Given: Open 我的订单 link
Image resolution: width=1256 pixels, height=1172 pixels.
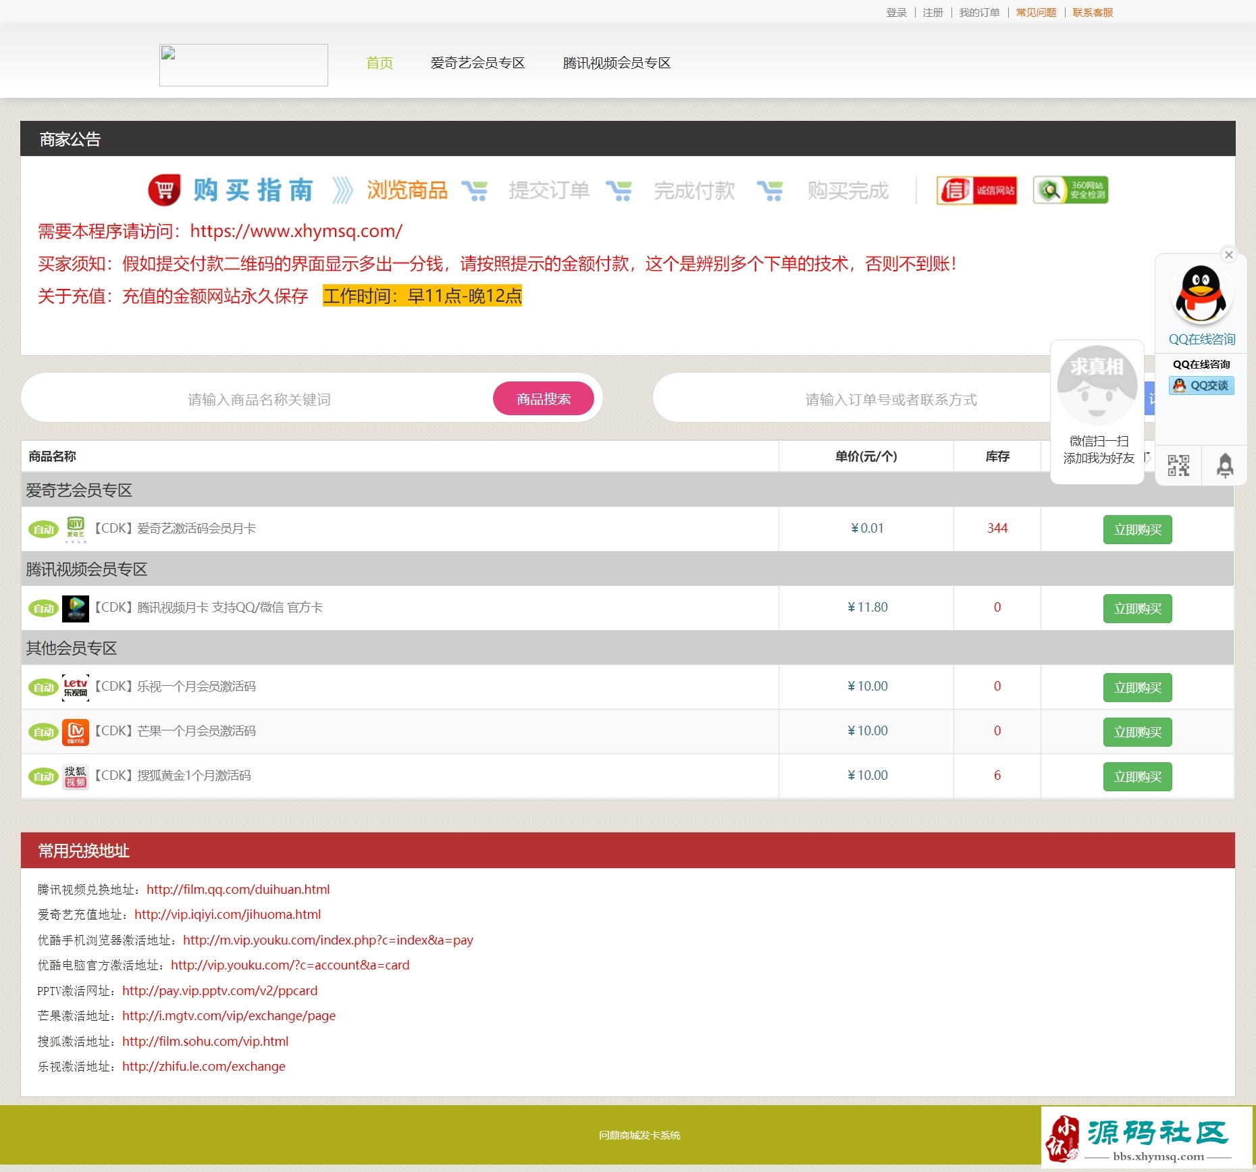Looking at the screenshot, I should click(979, 12).
